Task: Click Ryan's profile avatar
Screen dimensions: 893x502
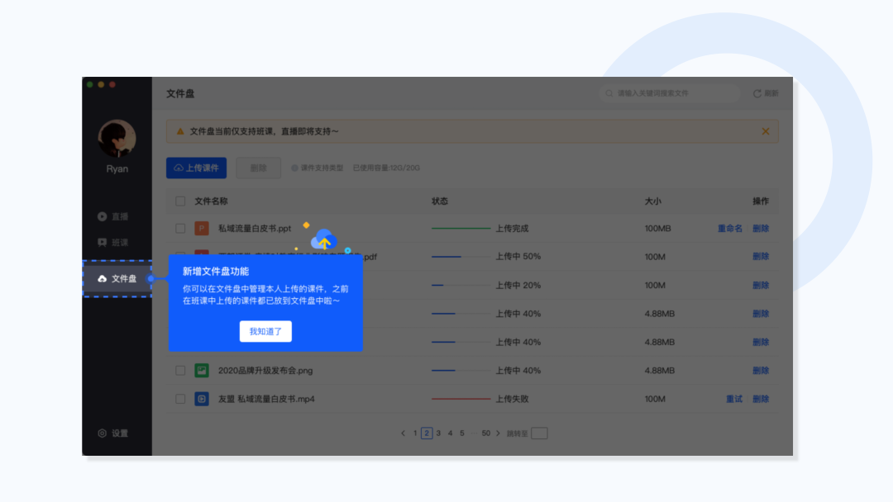Action: (x=117, y=138)
